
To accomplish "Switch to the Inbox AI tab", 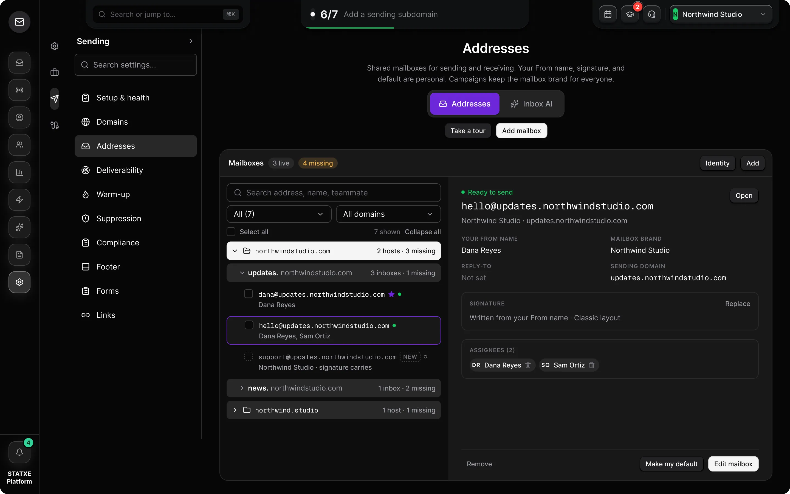I will click(x=531, y=104).
